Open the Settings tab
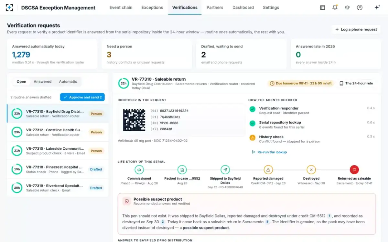The height and width of the screenshot is (242, 388). coord(271,7)
